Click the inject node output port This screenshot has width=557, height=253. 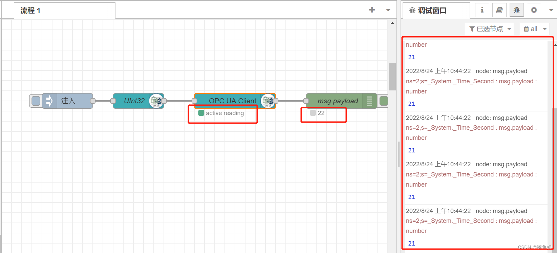pos(93,101)
